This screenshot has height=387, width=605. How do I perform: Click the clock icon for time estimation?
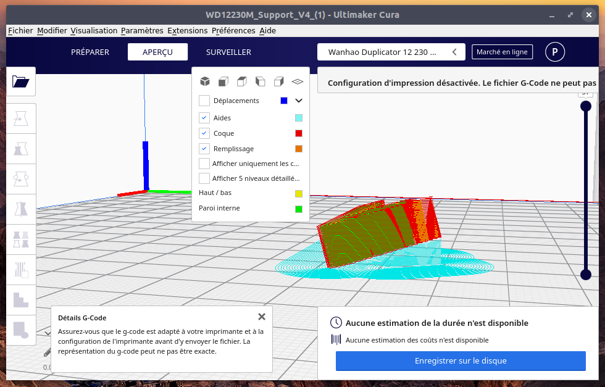pyautogui.click(x=336, y=323)
